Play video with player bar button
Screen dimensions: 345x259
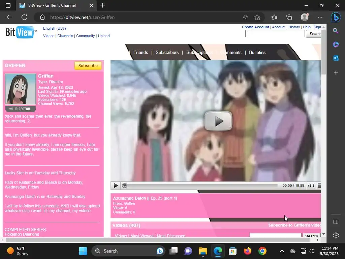(116, 186)
